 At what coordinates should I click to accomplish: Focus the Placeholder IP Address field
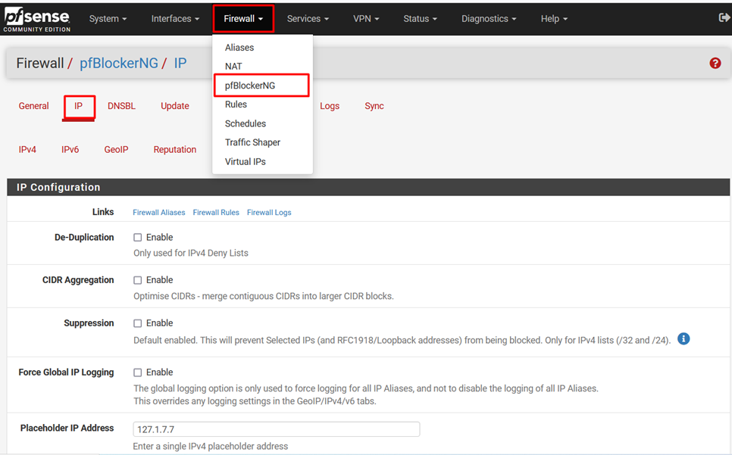[x=277, y=429]
